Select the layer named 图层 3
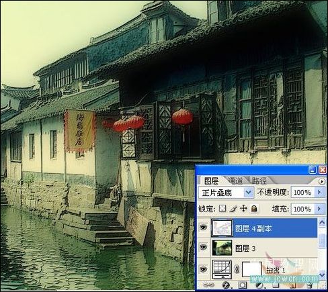This screenshot has width=328, height=292. tap(245, 248)
